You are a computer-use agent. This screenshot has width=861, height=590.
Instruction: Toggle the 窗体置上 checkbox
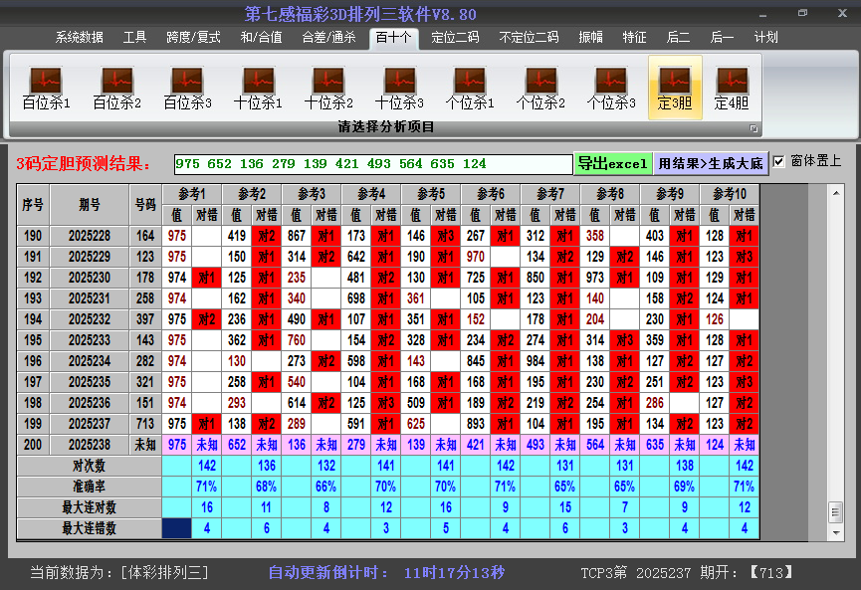tap(779, 161)
